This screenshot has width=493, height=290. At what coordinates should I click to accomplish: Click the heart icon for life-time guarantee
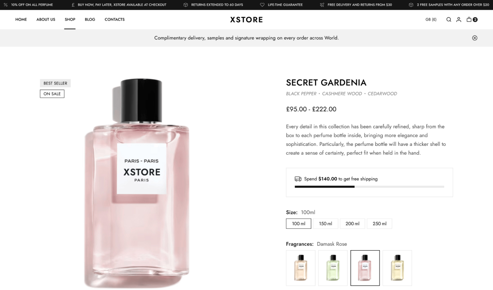pos(262,5)
